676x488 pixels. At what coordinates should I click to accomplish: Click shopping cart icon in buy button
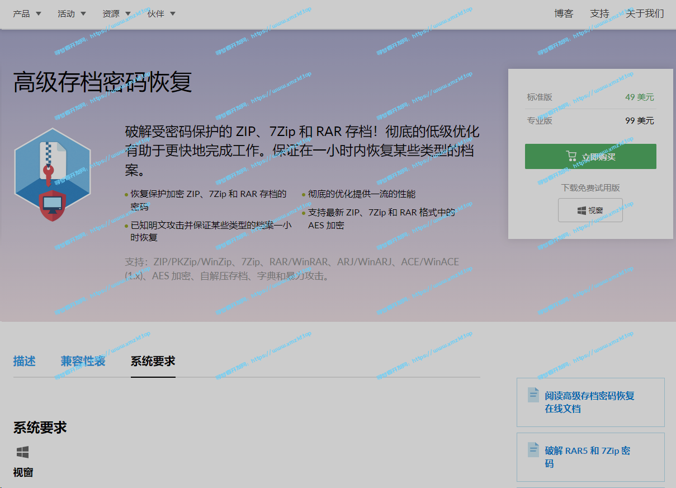tap(571, 156)
